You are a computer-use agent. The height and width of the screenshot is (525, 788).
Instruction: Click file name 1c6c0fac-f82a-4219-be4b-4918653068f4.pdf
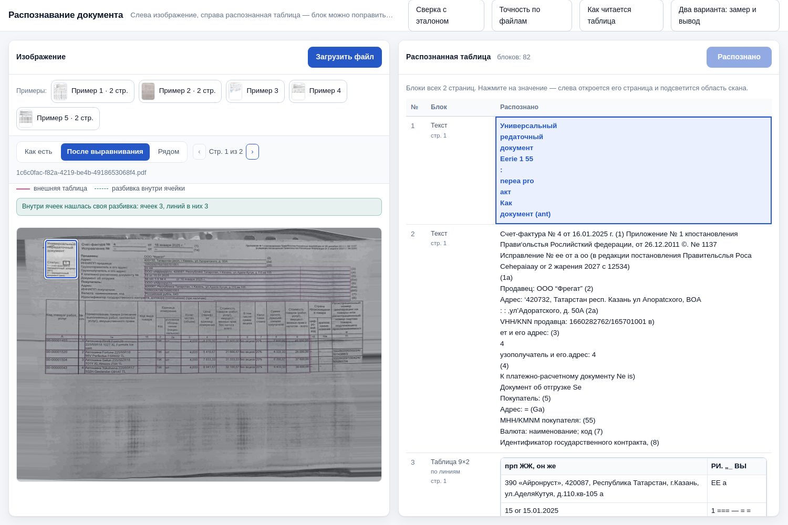coord(81,173)
